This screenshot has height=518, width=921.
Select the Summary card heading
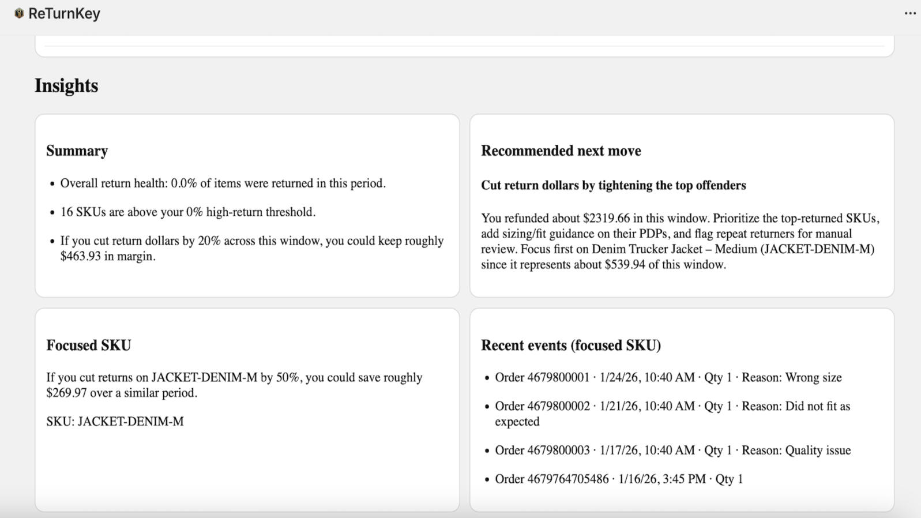[x=77, y=151]
